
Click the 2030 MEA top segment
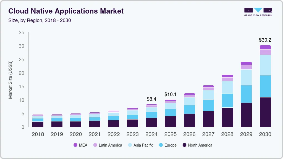pyautogui.click(x=265, y=47)
